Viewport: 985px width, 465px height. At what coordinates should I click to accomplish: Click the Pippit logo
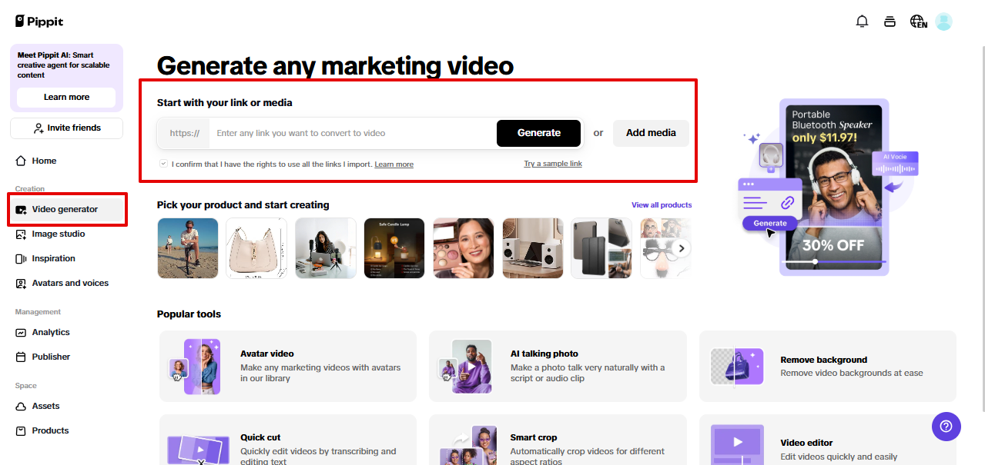tap(42, 22)
